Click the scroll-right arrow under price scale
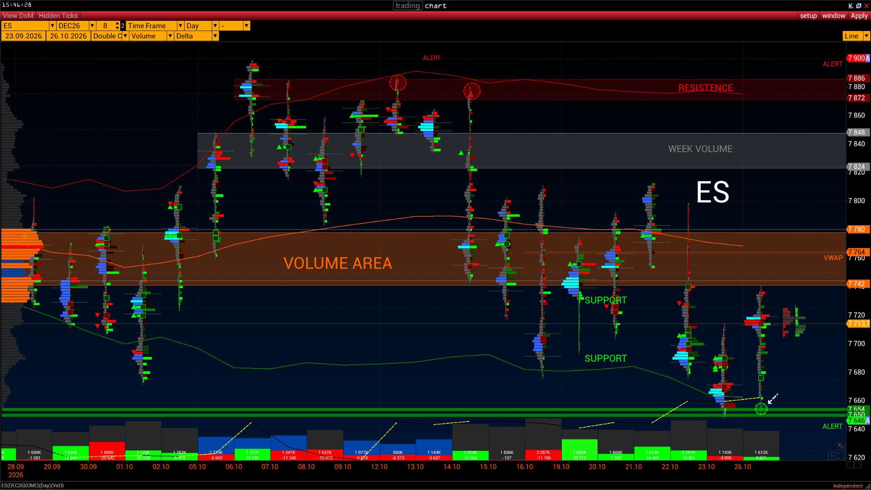This screenshot has width=871, height=490. pyautogui.click(x=858, y=465)
